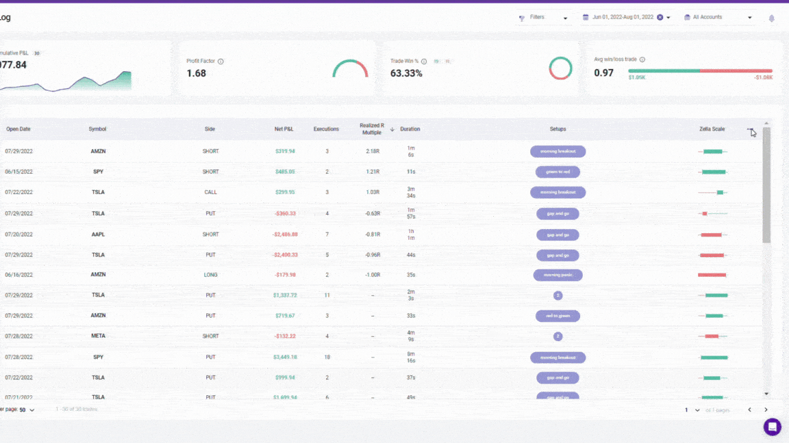Click the Profit Factor info icon
789x443 pixels.
coord(221,62)
